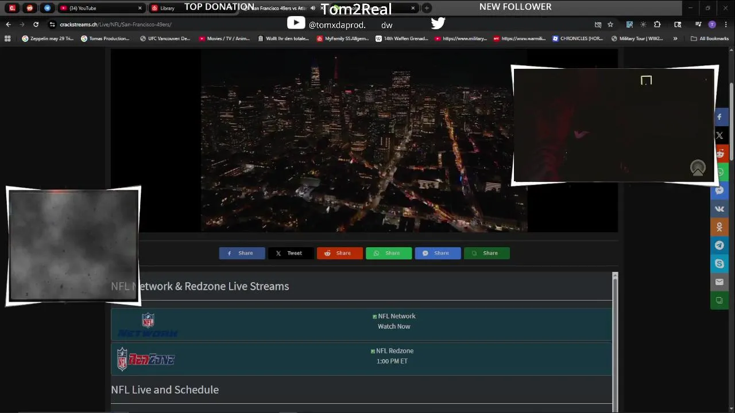Open the pinned Reddit browser tab
This screenshot has height=413, width=735.
click(x=30, y=8)
